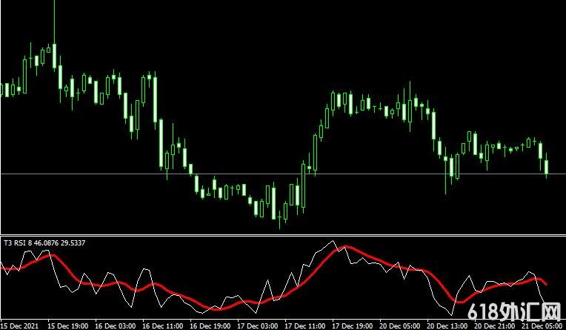This screenshot has height=330, width=566.
Task: Click the 17 Dec 03:00 time label
Action: 258,326
